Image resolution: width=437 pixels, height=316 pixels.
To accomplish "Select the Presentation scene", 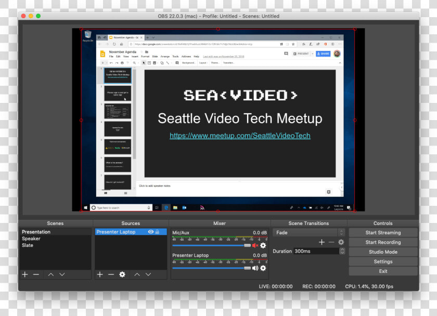I will tap(55, 232).
